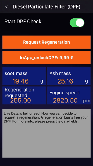Go back using the back arrow
93x166 pixels.
(6, 7)
